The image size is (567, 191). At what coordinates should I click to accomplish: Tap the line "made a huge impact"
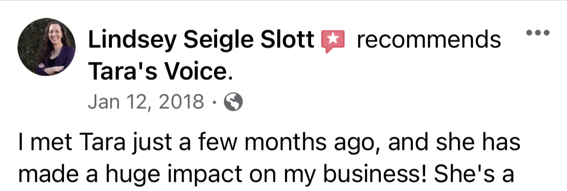[x=266, y=175]
